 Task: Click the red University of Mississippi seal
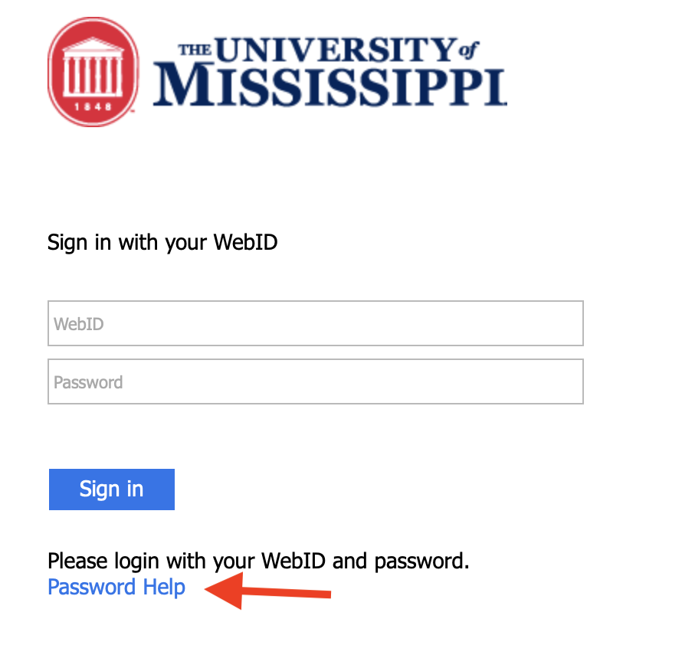[x=93, y=72]
